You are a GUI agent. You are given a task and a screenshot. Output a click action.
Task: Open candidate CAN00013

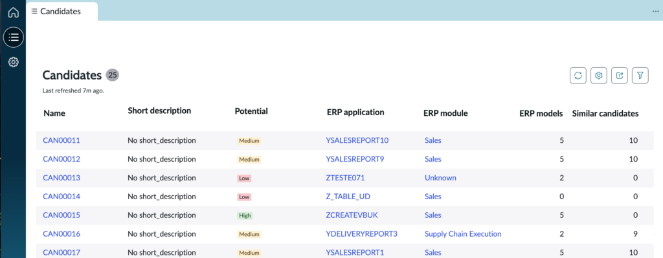62,178
